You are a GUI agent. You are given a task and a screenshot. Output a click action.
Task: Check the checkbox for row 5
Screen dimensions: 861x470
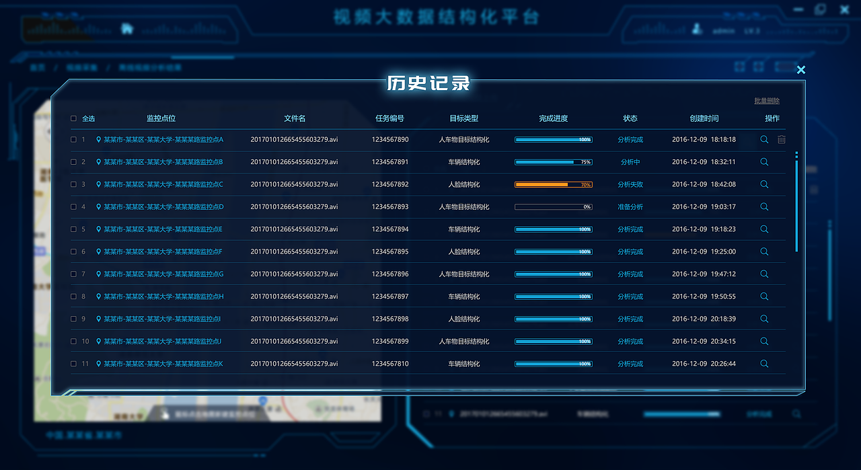(73, 229)
